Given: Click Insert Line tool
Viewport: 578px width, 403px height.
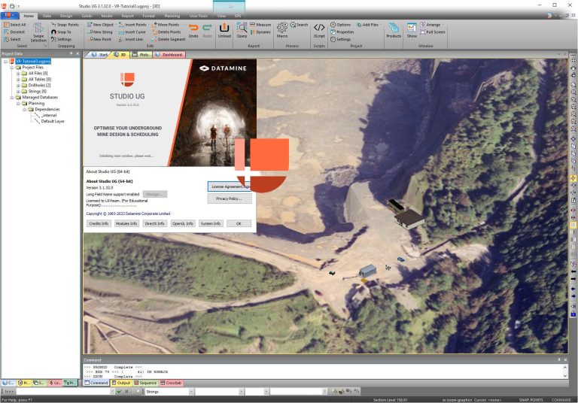Looking at the screenshot, I should pos(131,39).
